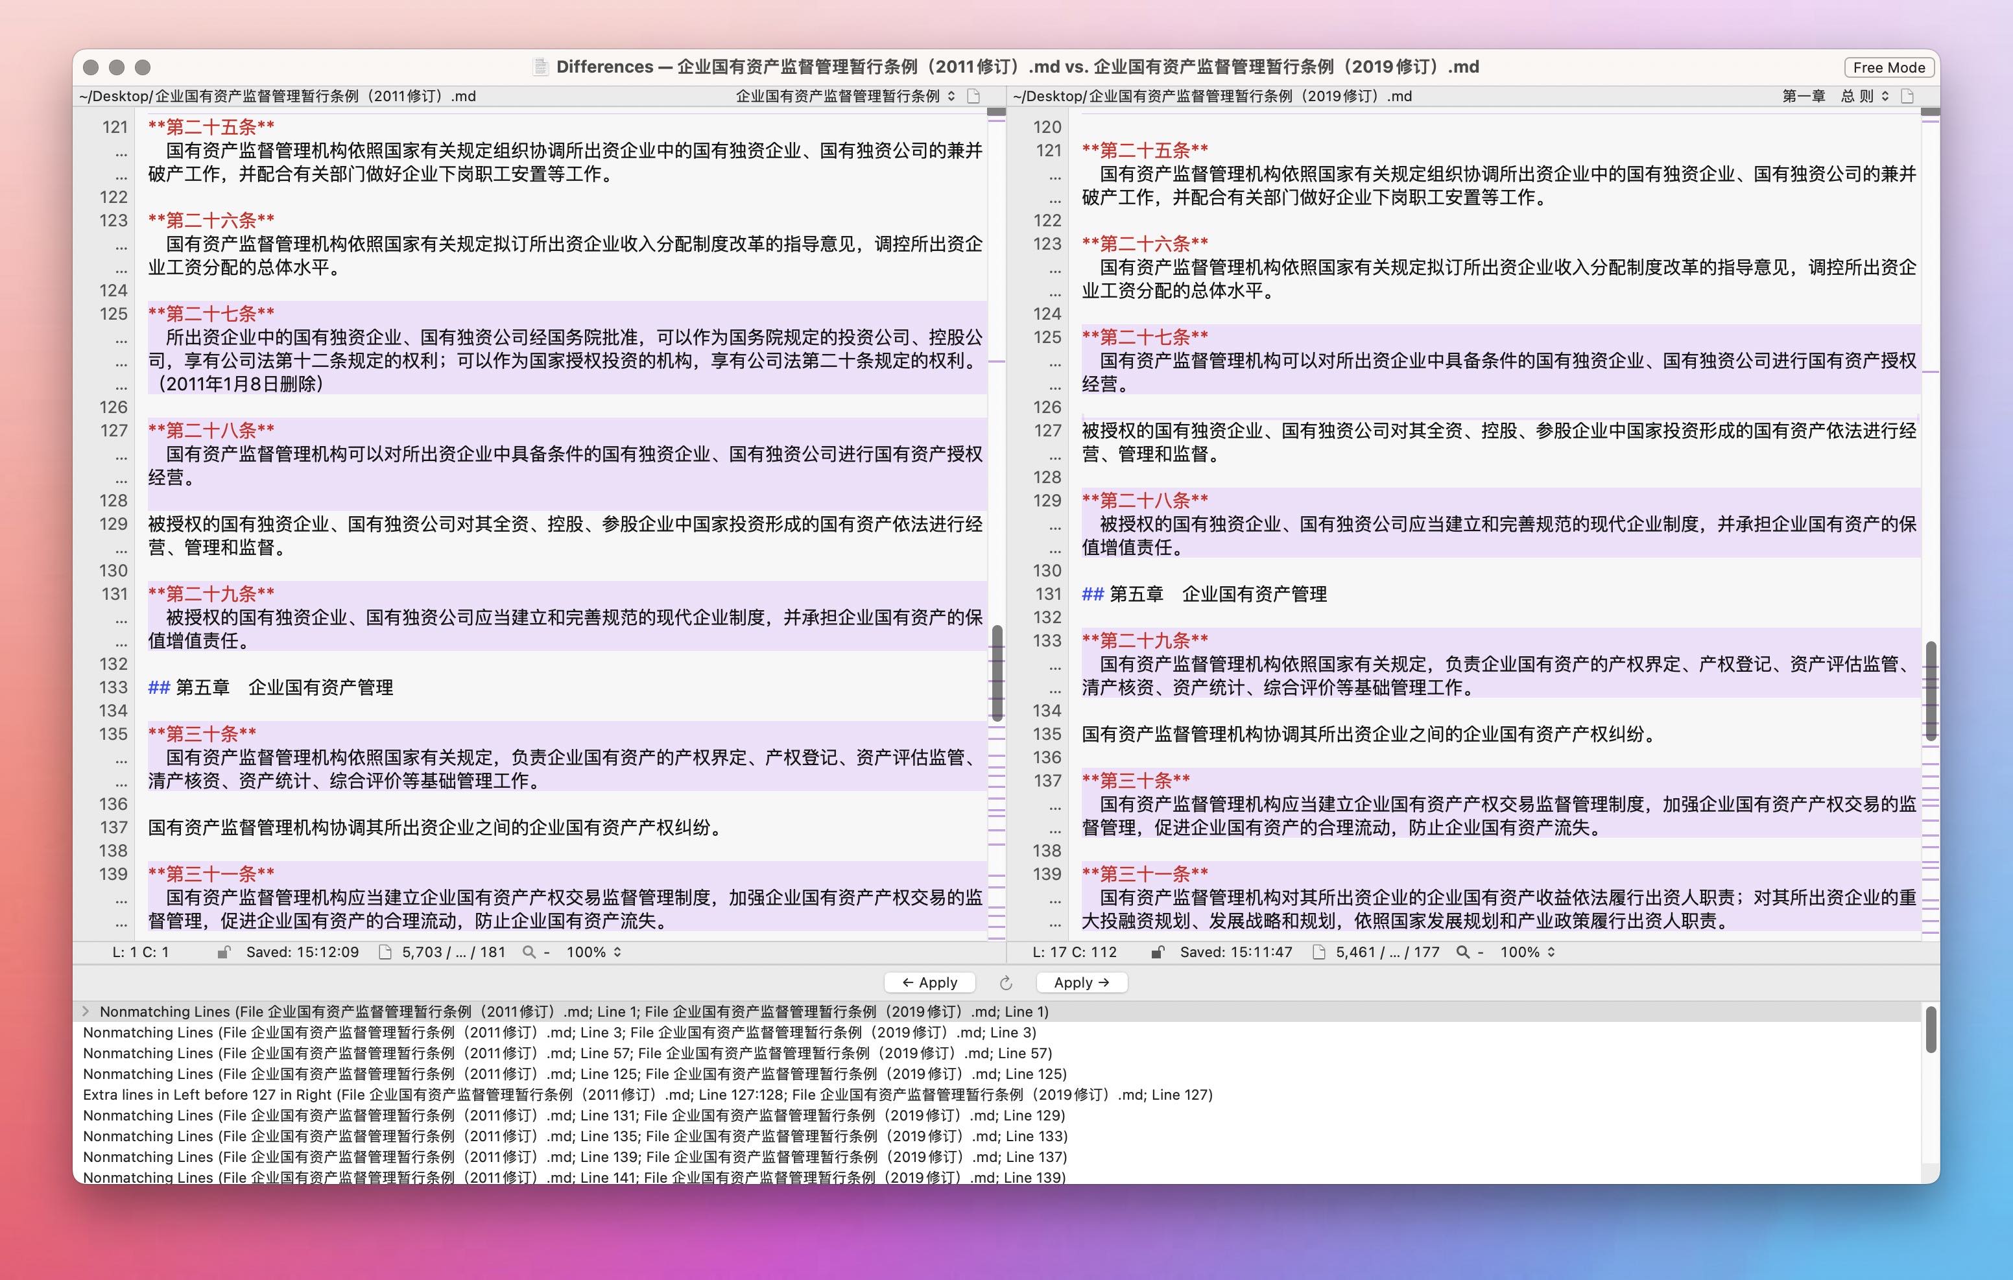Screen dimensions: 2013x1280
Task: Click left pane heading 第二十八条
Action: pos(211,431)
